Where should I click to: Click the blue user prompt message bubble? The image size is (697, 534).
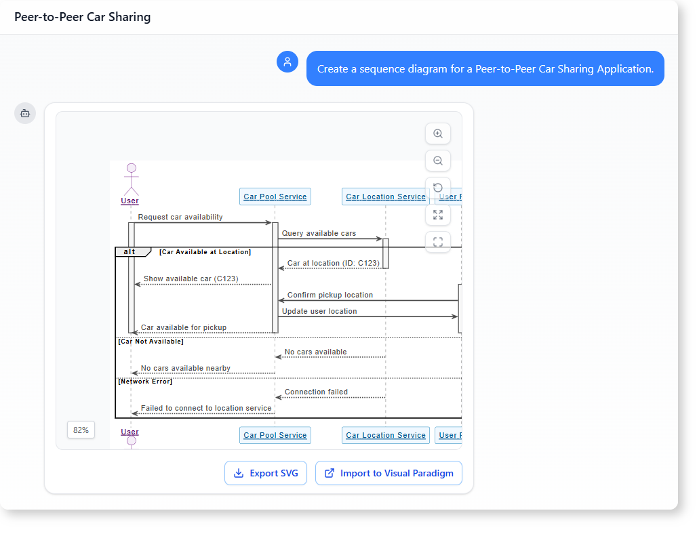[485, 68]
